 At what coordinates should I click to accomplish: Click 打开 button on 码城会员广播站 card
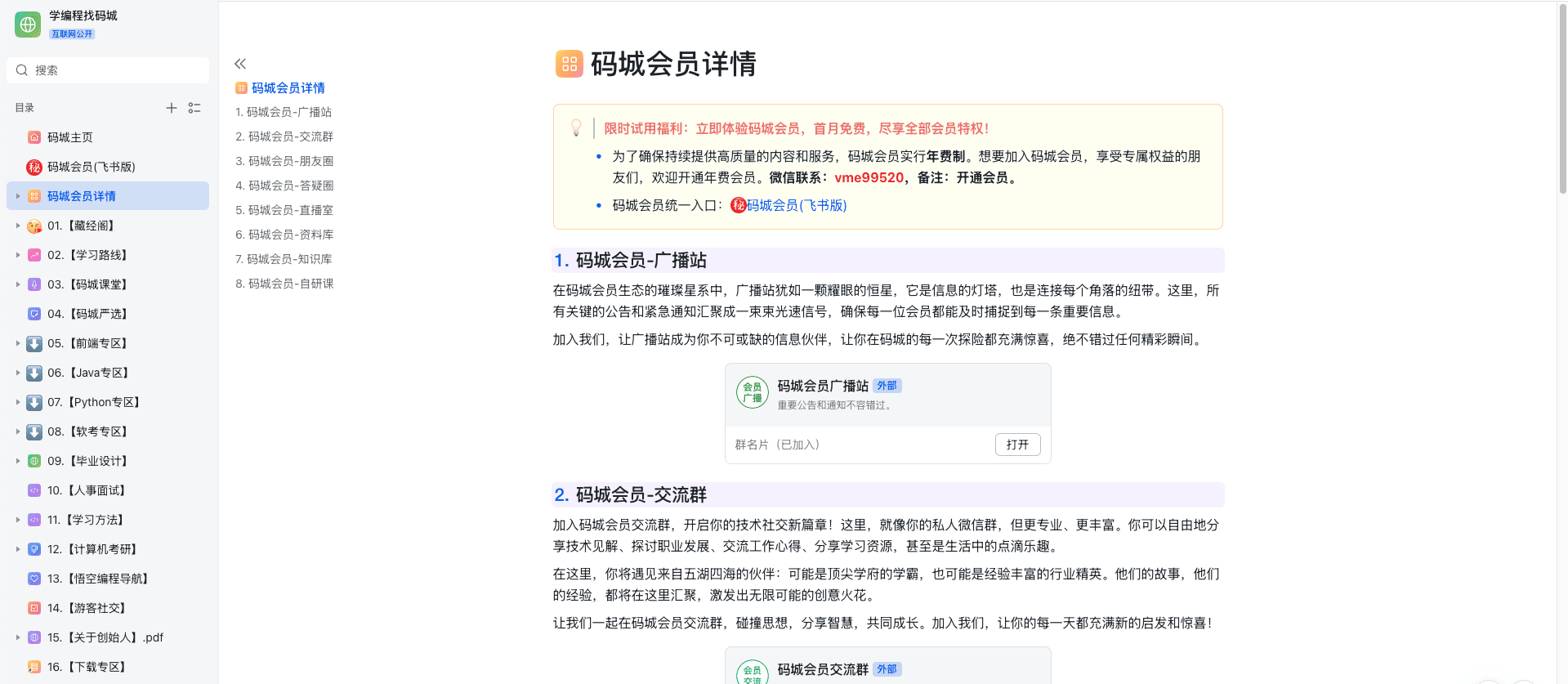point(1017,445)
